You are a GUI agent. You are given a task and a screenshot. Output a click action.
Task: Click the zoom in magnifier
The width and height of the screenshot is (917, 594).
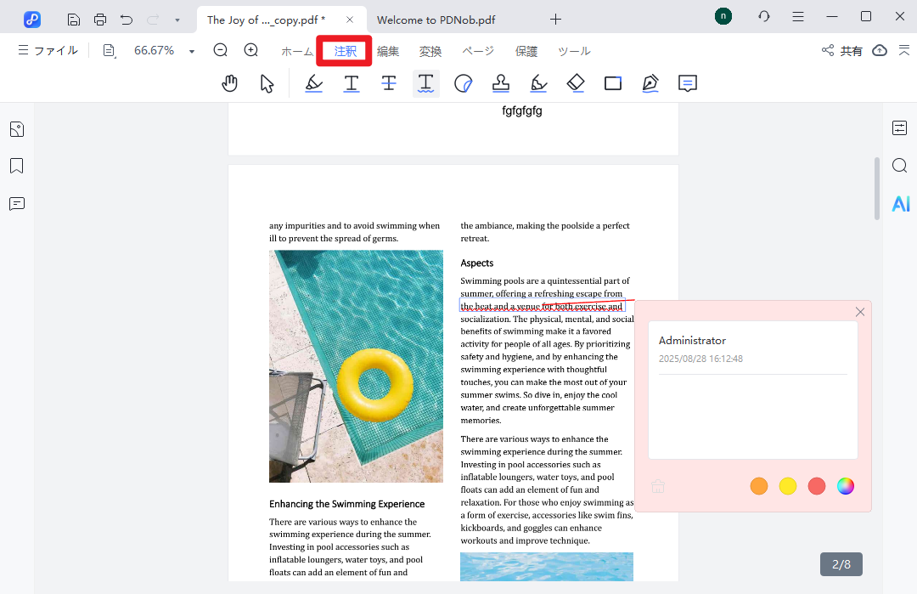pos(251,51)
